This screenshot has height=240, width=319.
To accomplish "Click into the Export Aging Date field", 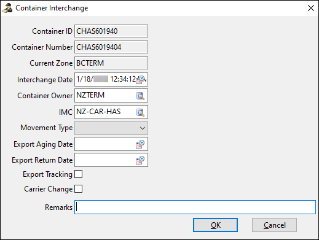I will 104,144.
